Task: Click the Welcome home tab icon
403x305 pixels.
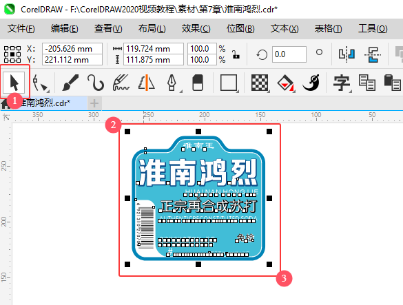Action: 5,103
